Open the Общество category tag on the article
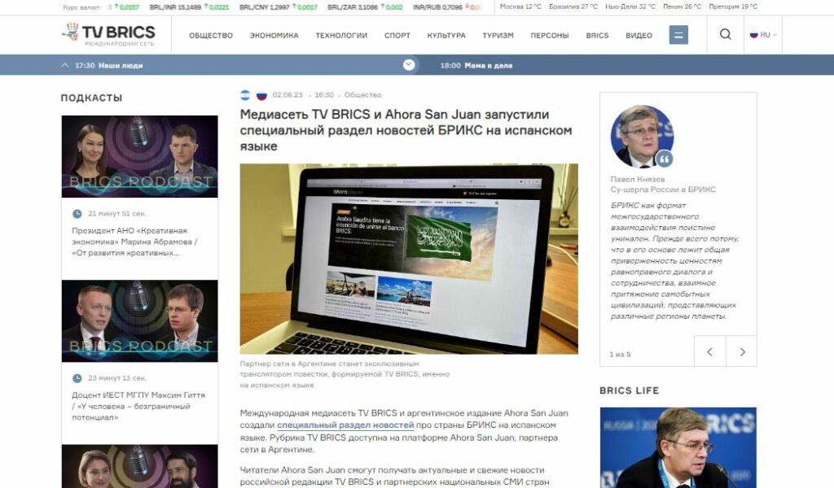 [362, 95]
